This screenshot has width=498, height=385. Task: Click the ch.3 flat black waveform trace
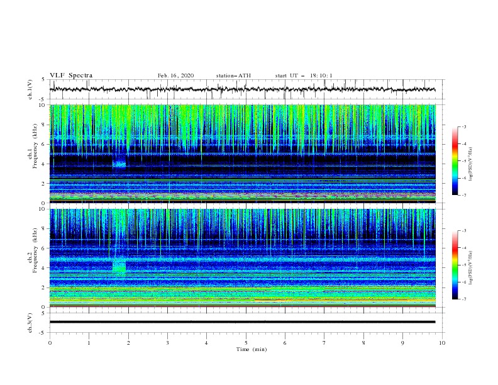coord(242,322)
